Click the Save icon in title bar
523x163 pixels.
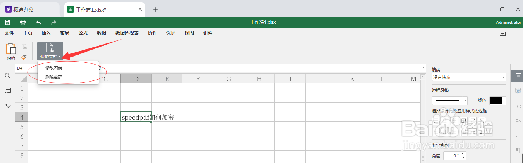point(7,22)
